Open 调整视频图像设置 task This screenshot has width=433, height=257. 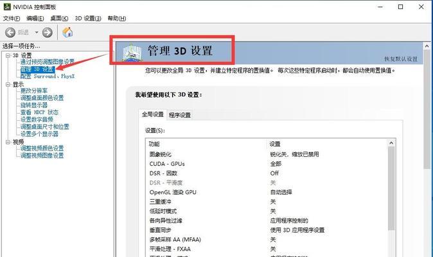(42, 155)
